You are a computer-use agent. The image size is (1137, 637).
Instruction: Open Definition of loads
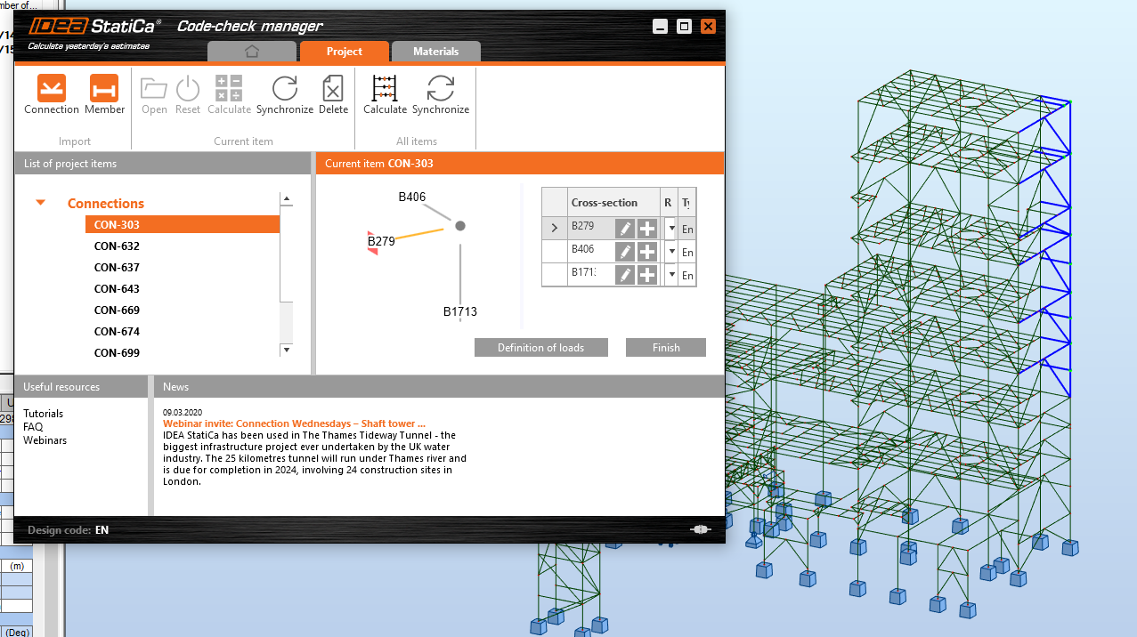540,347
